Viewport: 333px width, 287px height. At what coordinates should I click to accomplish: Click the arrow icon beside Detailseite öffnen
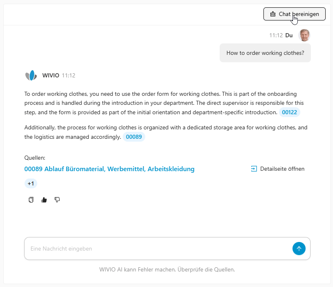254,169
